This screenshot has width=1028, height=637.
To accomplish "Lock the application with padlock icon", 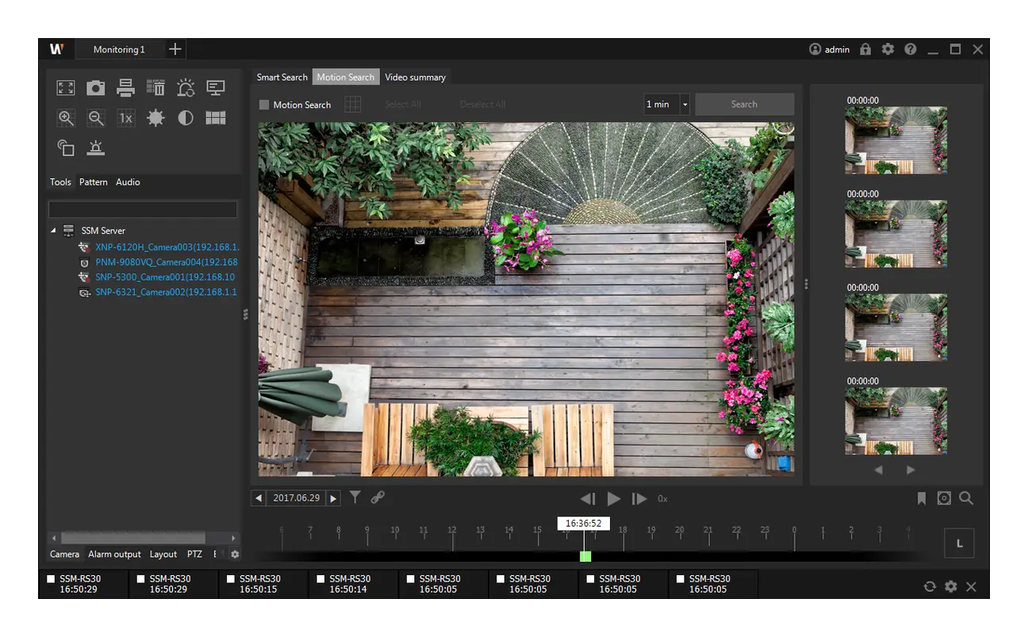I will click(x=865, y=49).
